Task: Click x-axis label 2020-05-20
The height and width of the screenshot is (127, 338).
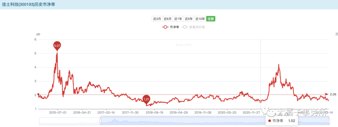Action: [x=226, y=113]
